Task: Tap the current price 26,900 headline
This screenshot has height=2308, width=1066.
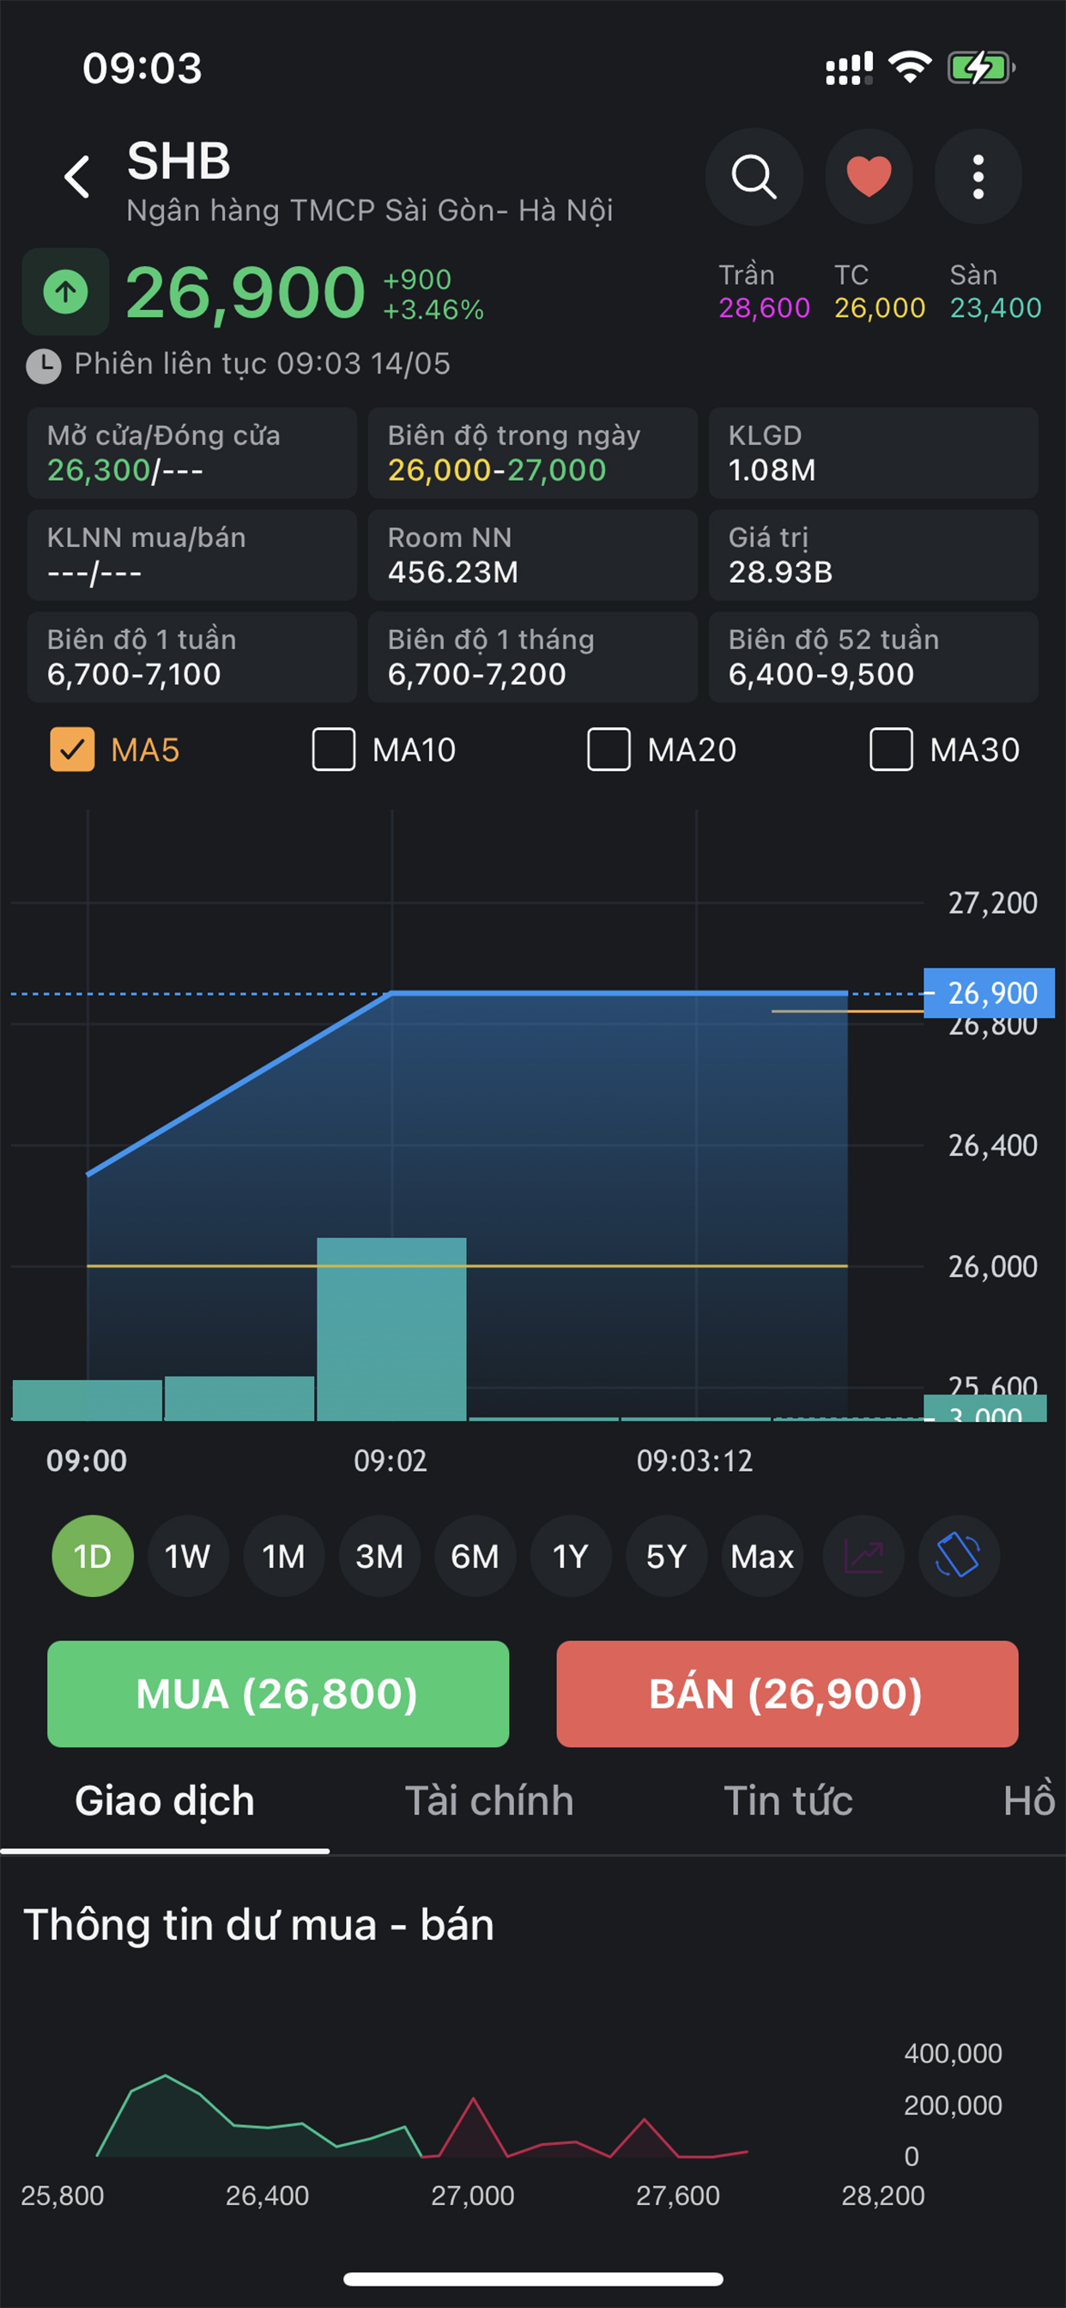Action: coord(245,293)
